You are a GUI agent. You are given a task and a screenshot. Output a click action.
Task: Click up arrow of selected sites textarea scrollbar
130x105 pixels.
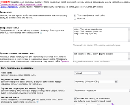tap(129, 29)
